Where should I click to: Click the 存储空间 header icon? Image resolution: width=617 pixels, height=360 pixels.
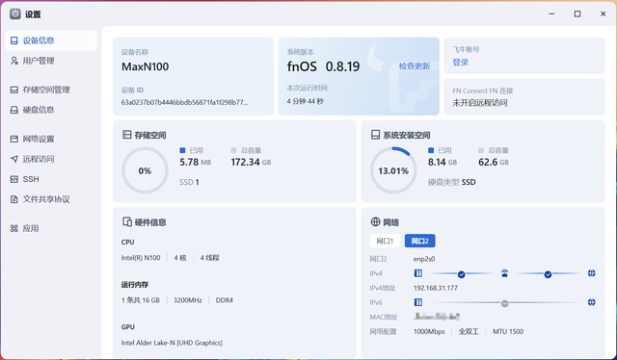(126, 135)
